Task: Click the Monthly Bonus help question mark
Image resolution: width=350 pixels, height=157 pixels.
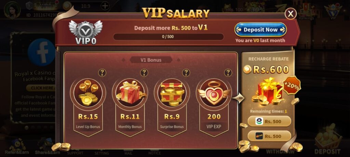Action: [144, 73]
